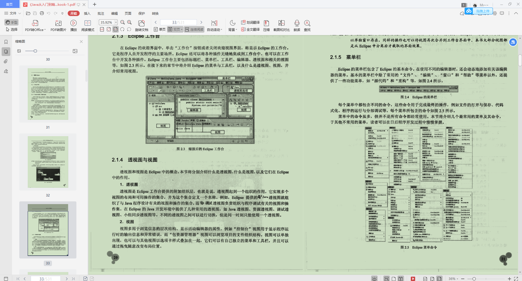Screen dimensions: 522x281
Task: Set actual size 1:1 view in ribbon
Action: [102, 29]
